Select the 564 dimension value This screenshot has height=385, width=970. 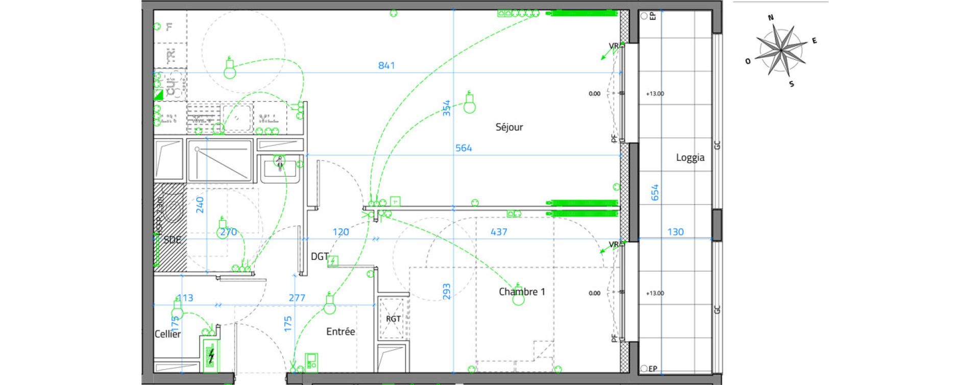coord(464,148)
